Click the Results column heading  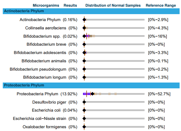point(70,5)
